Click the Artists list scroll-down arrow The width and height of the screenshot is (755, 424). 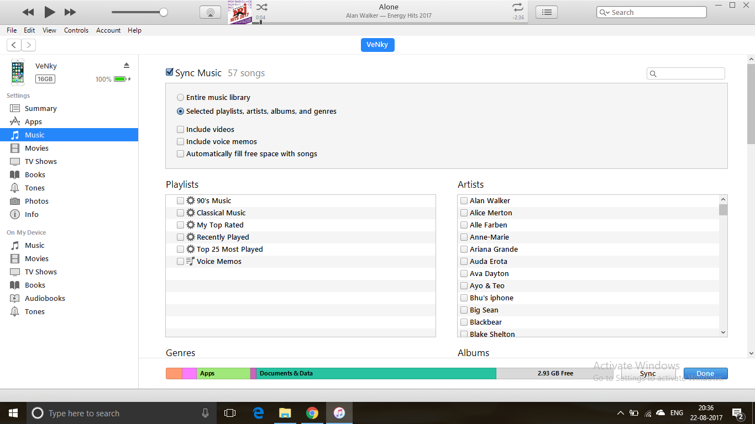(x=723, y=332)
